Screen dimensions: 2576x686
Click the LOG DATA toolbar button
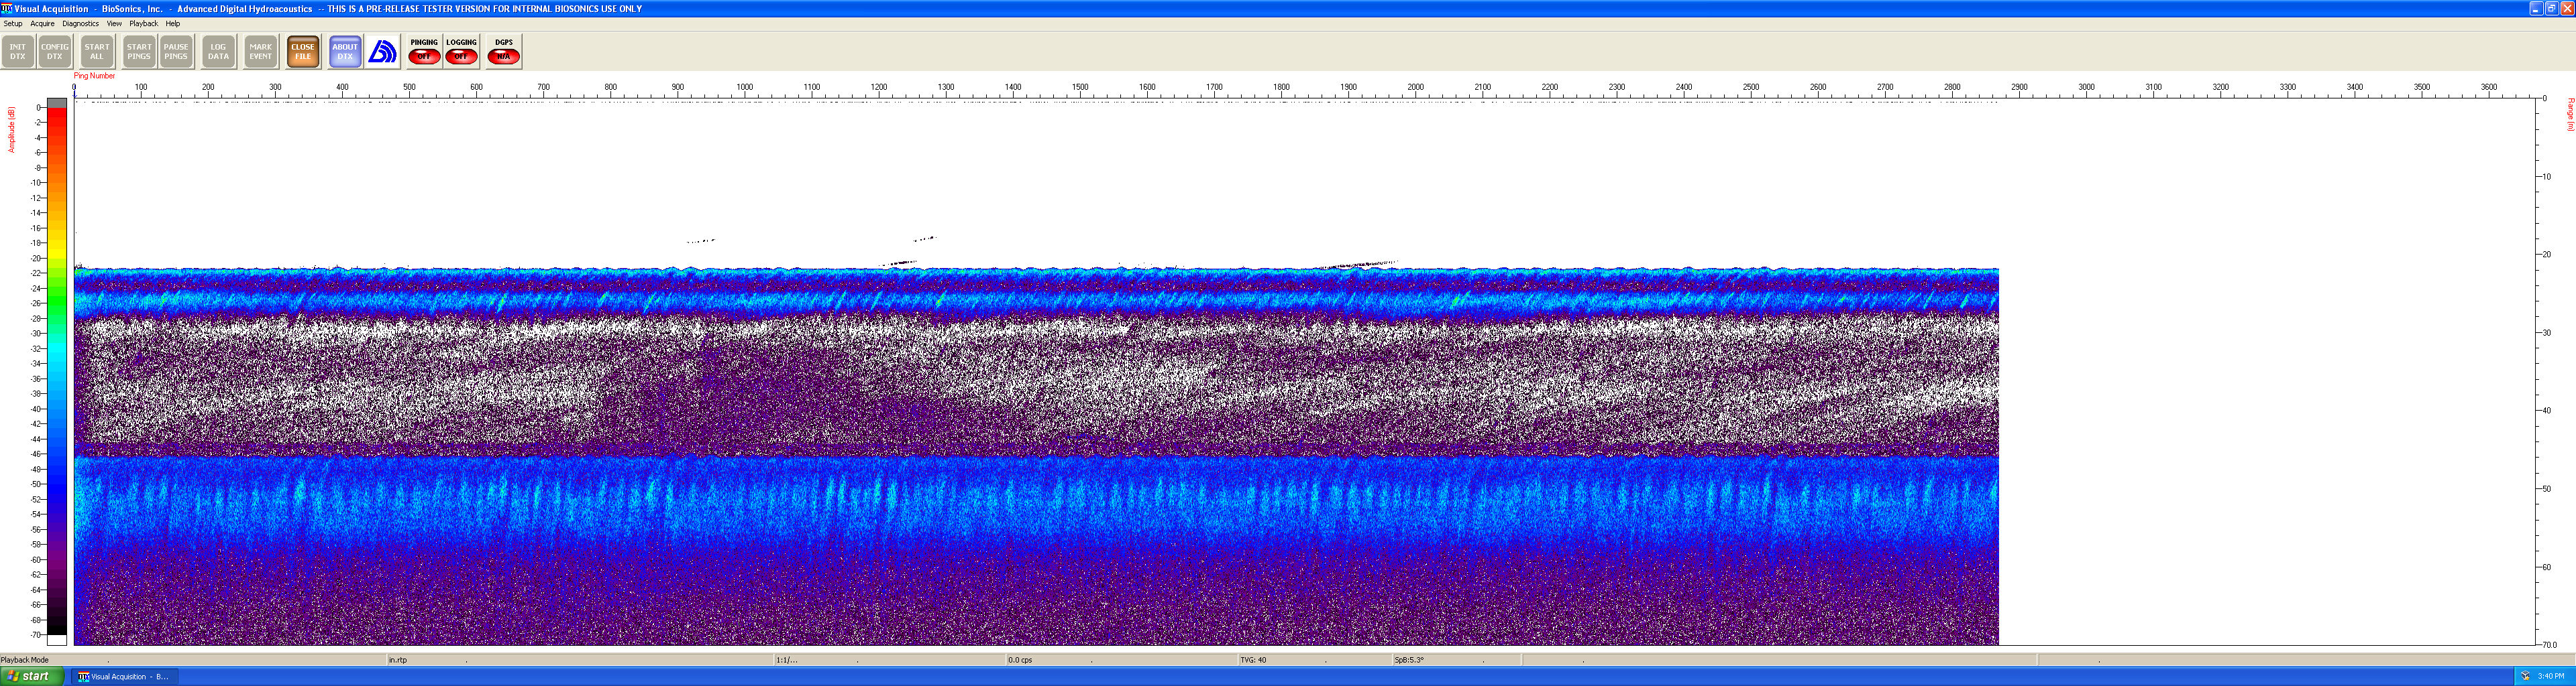(x=218, y=51)
